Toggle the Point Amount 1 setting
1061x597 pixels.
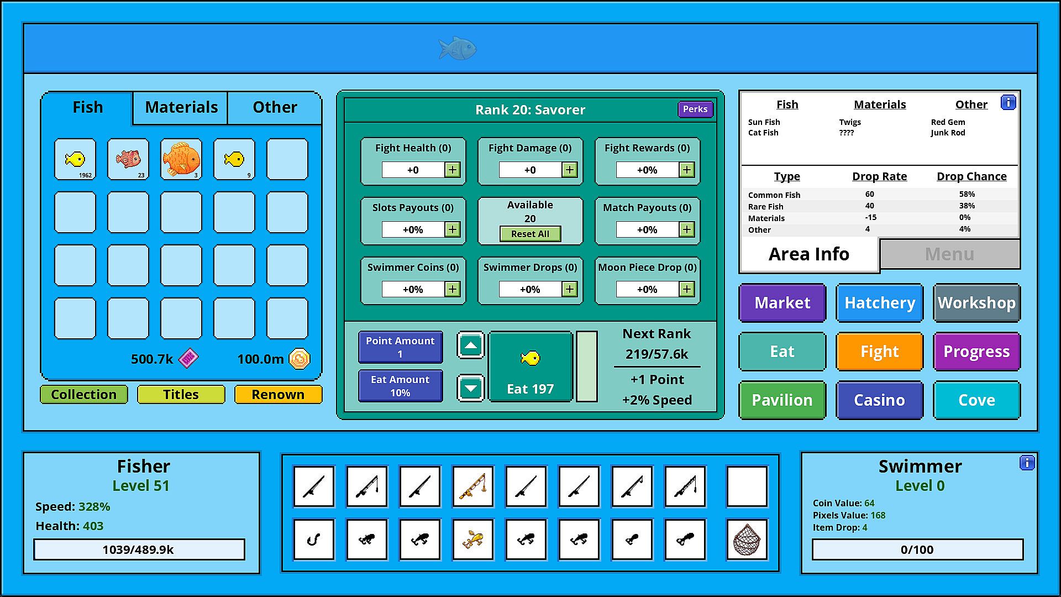coord(400,347)
